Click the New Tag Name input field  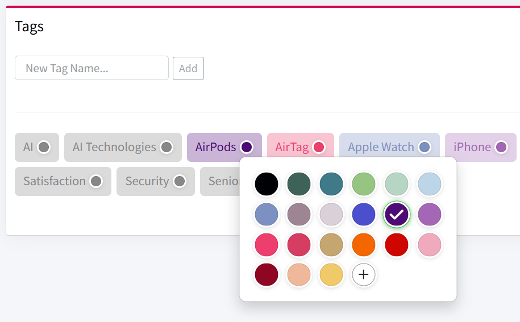(x=91, y=68)
